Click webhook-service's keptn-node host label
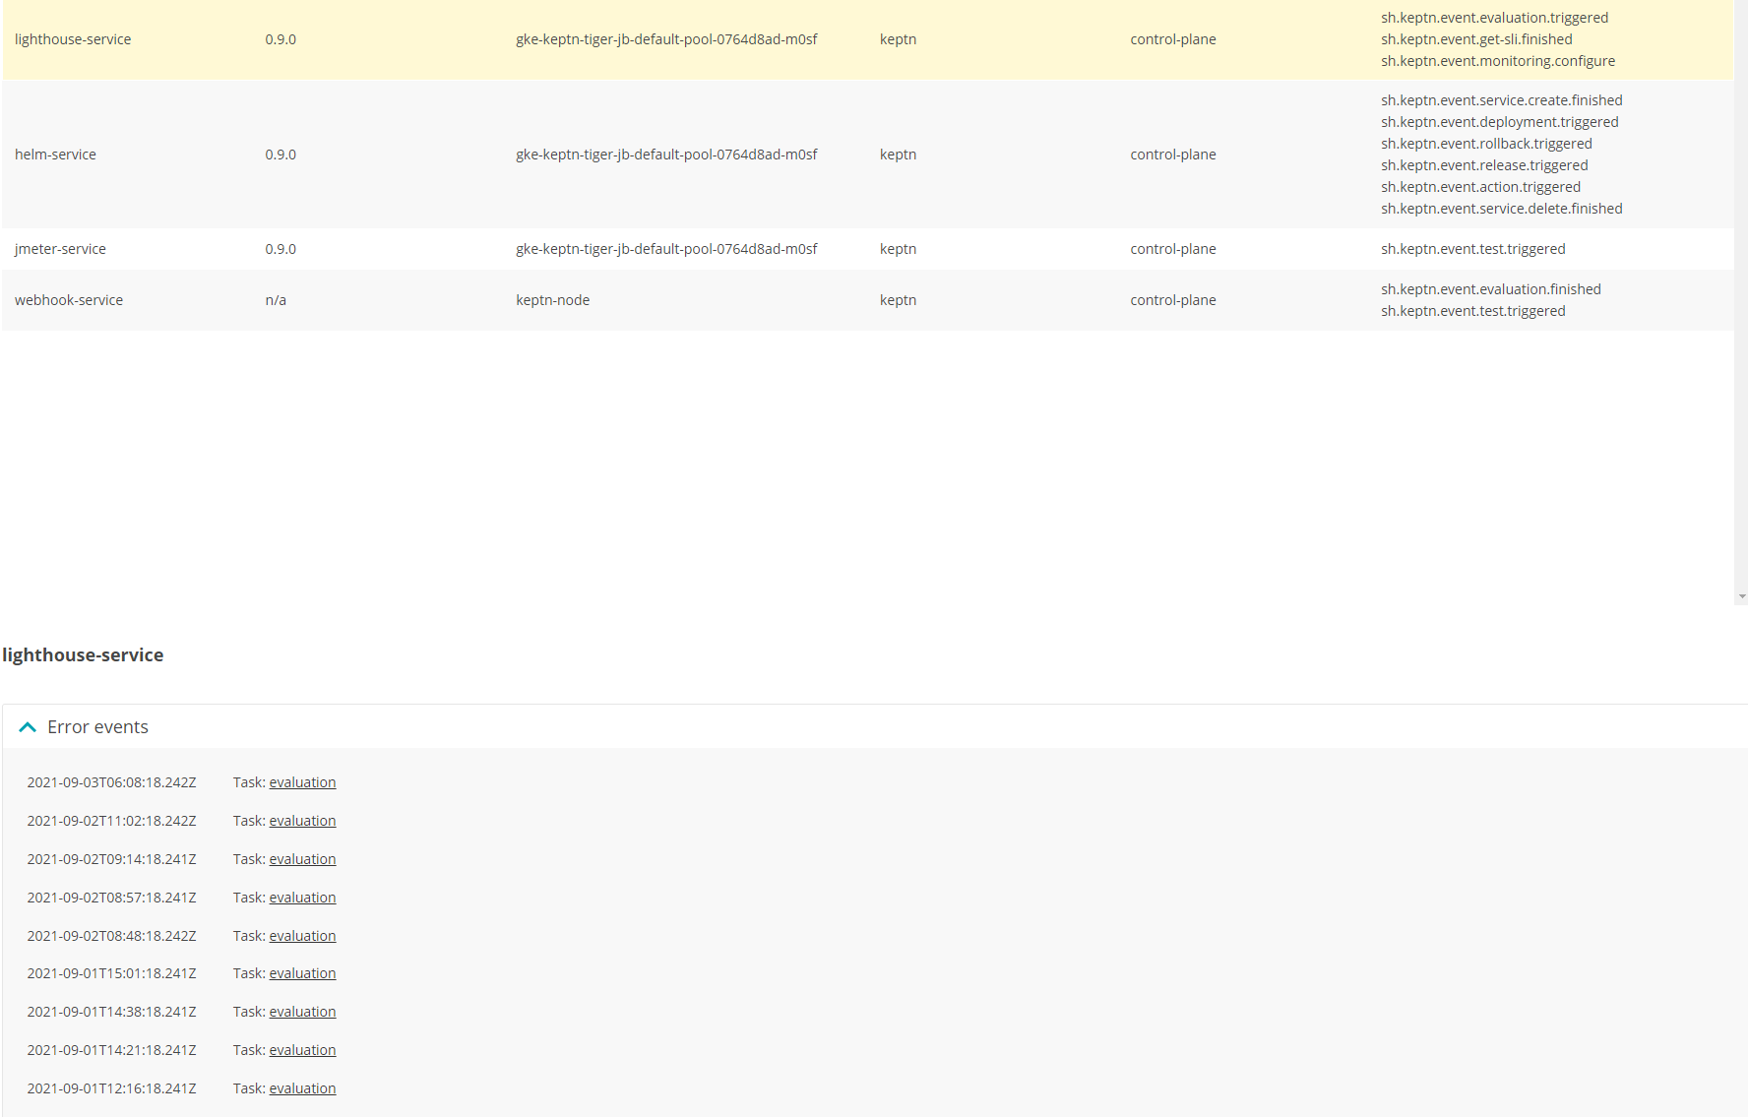1748x1117 pixels. tap(552, 299)
